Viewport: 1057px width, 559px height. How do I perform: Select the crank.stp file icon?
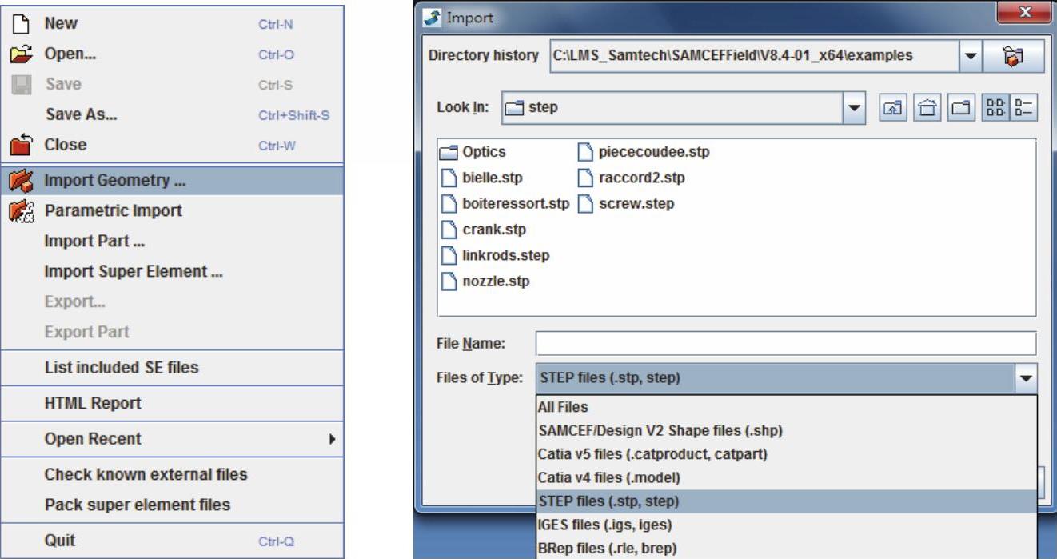pos(450,230)
